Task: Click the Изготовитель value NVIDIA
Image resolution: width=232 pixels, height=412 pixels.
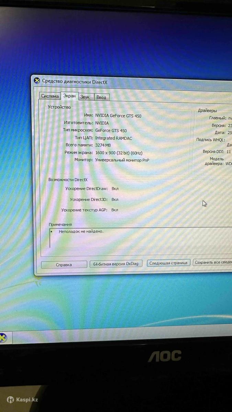Action: click(102, 123)
